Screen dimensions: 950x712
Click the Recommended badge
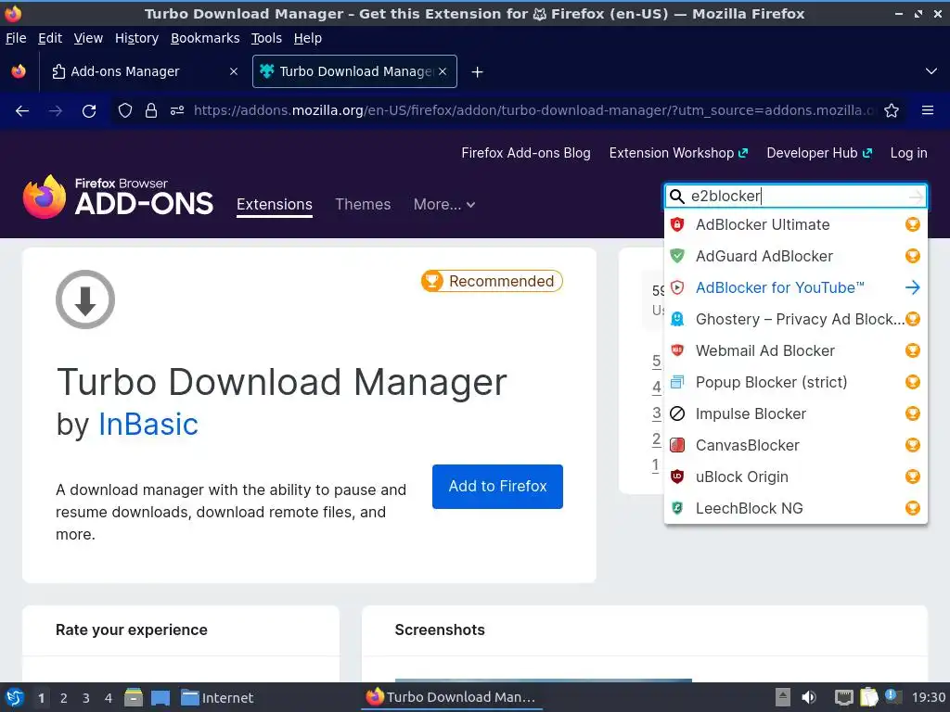click(492, 281)
